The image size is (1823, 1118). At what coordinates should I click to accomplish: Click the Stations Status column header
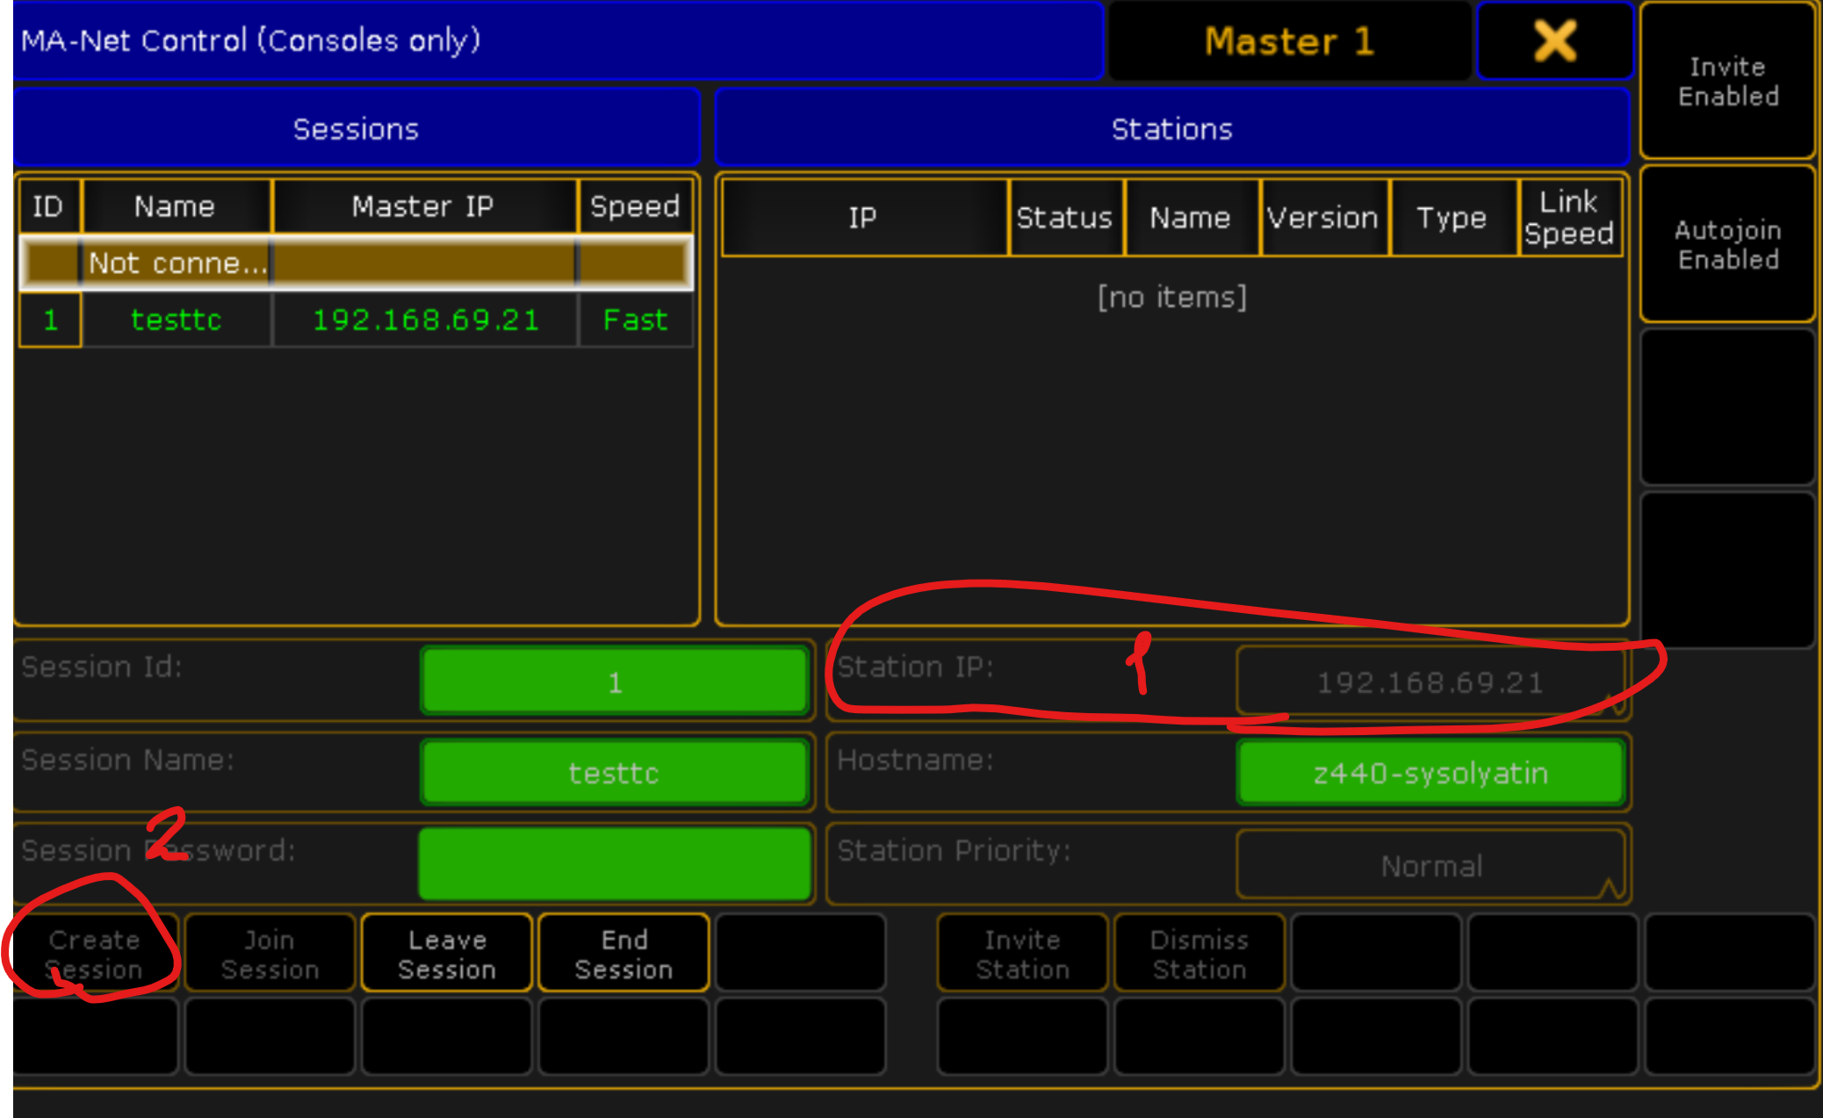(1066, 218)
